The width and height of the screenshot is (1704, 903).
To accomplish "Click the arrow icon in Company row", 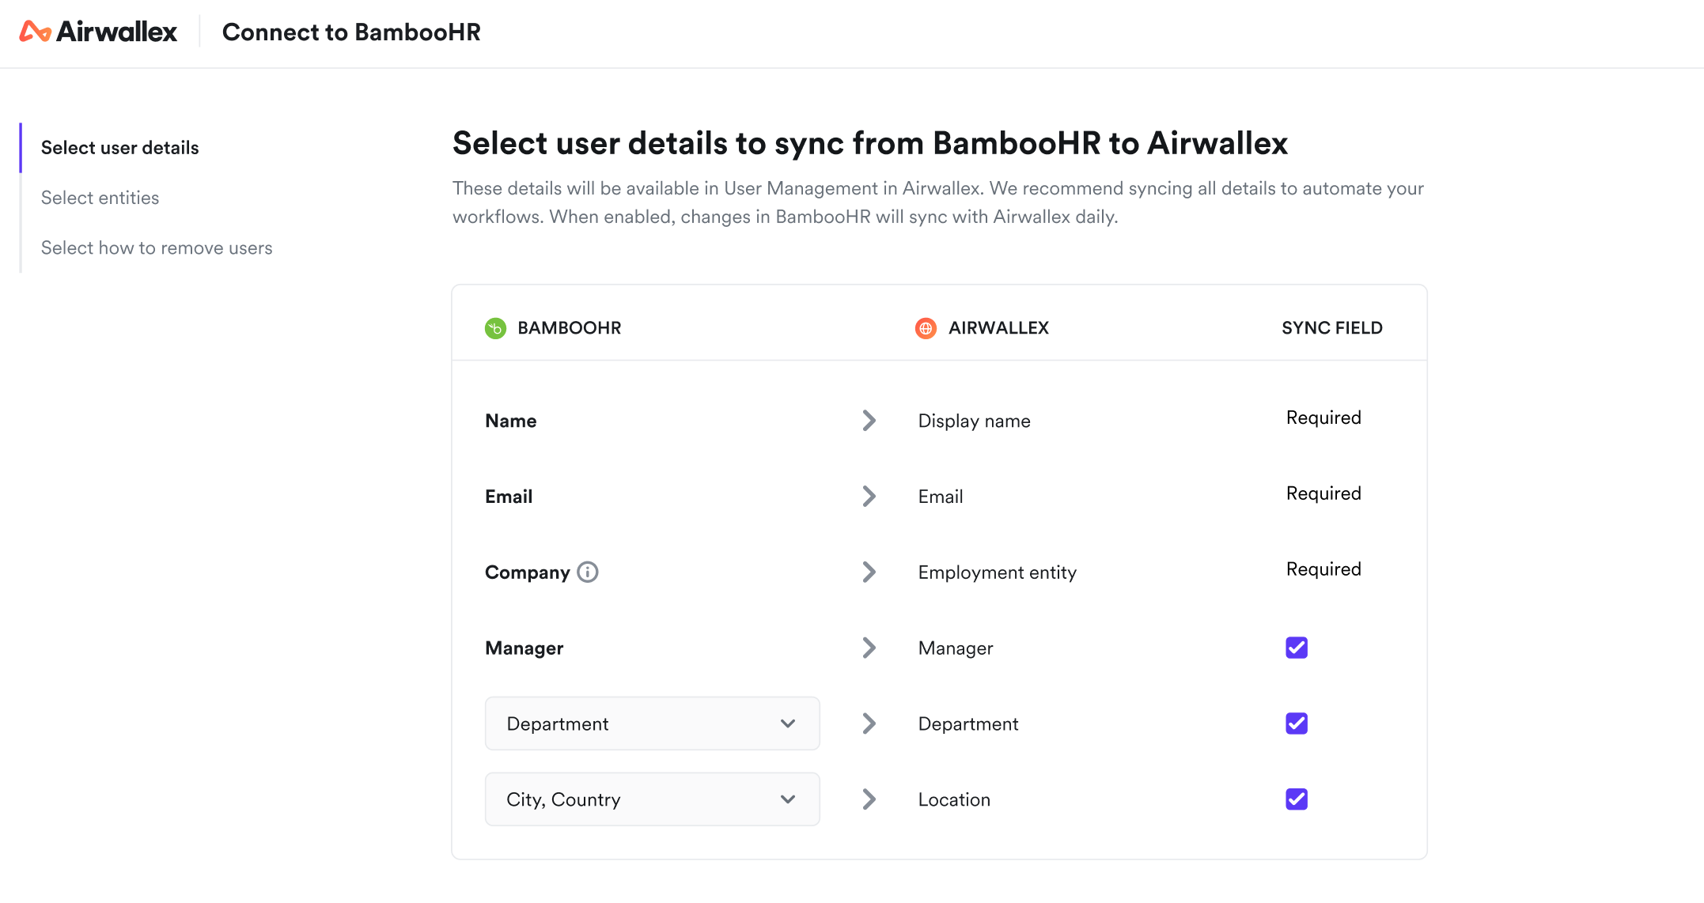I will point(869,572).
